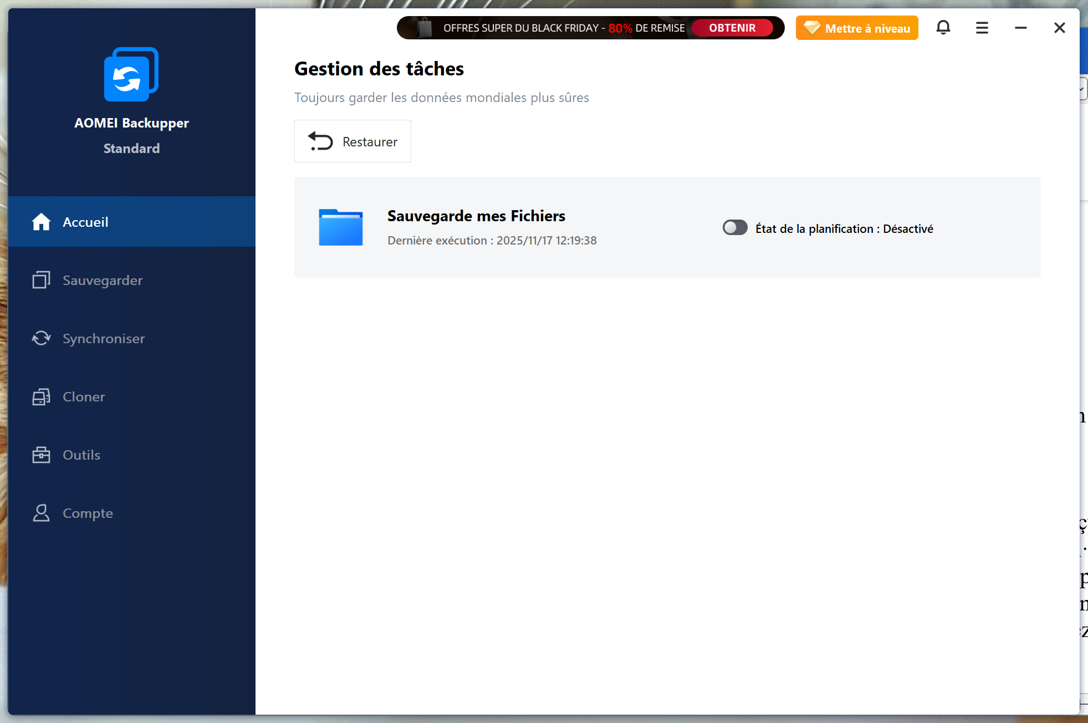Click the Outils toolbox icon
1088x723 pixels.
click(x=41, y=455)
